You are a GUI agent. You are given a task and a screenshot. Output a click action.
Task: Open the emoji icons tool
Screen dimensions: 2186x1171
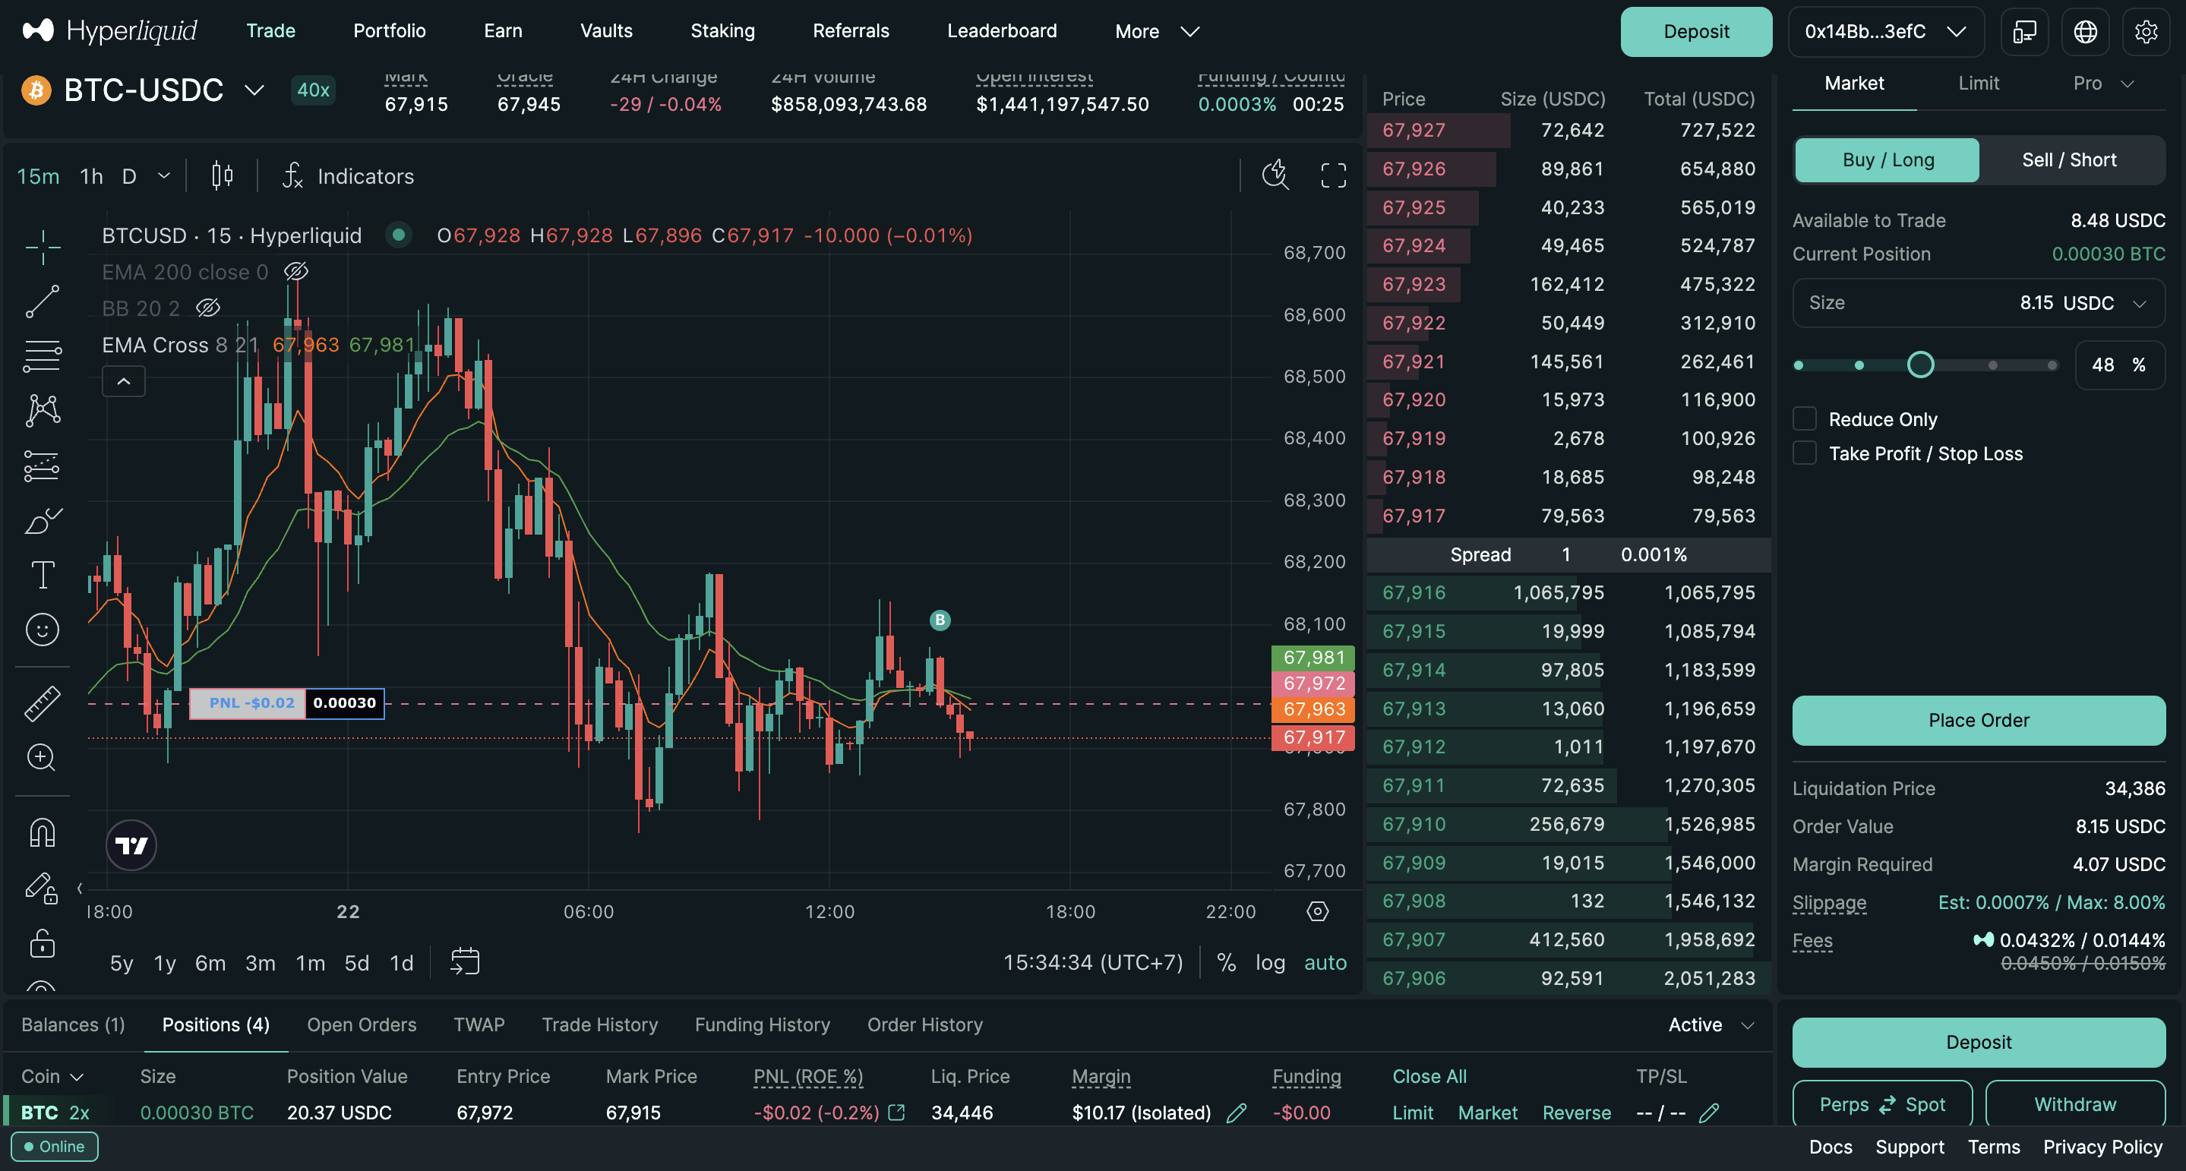pos(42,630)
